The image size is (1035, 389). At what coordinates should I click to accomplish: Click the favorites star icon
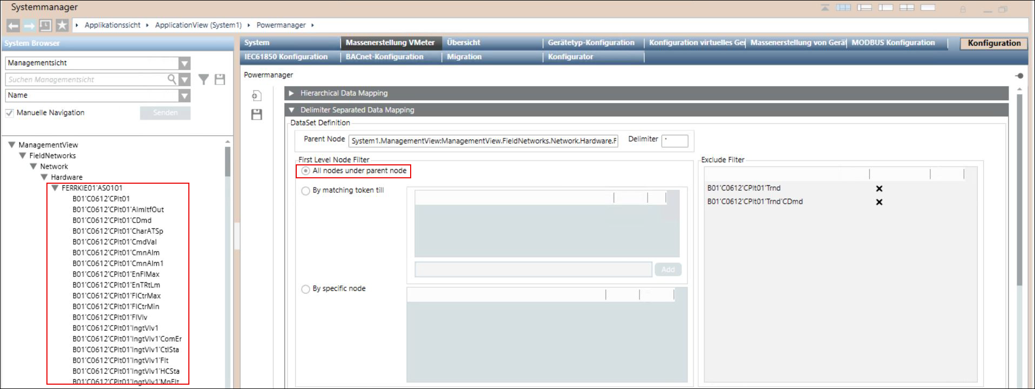pos(63,25)
